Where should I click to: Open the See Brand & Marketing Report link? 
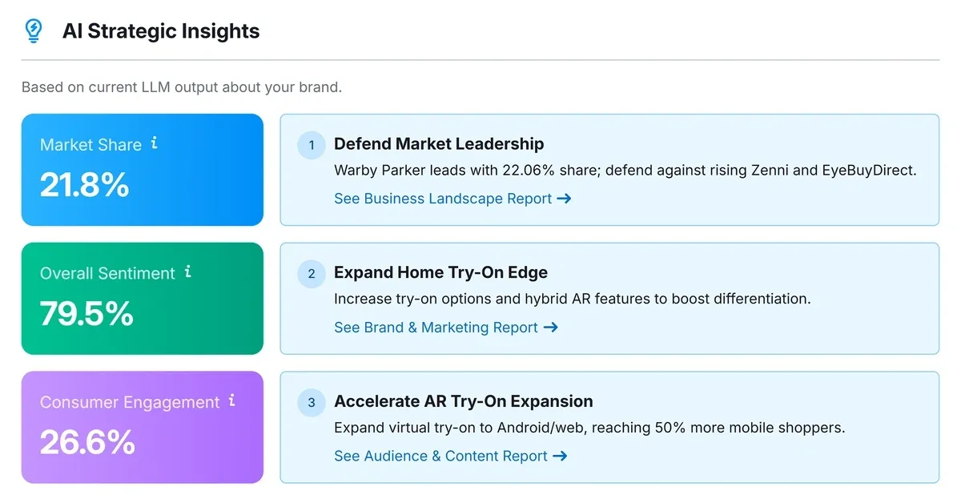[x=436, y=327]
